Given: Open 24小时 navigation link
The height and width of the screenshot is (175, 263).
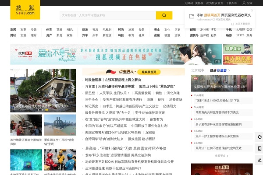Looking at the screenshot, I should pyautogui.click(x=204, y=29).
